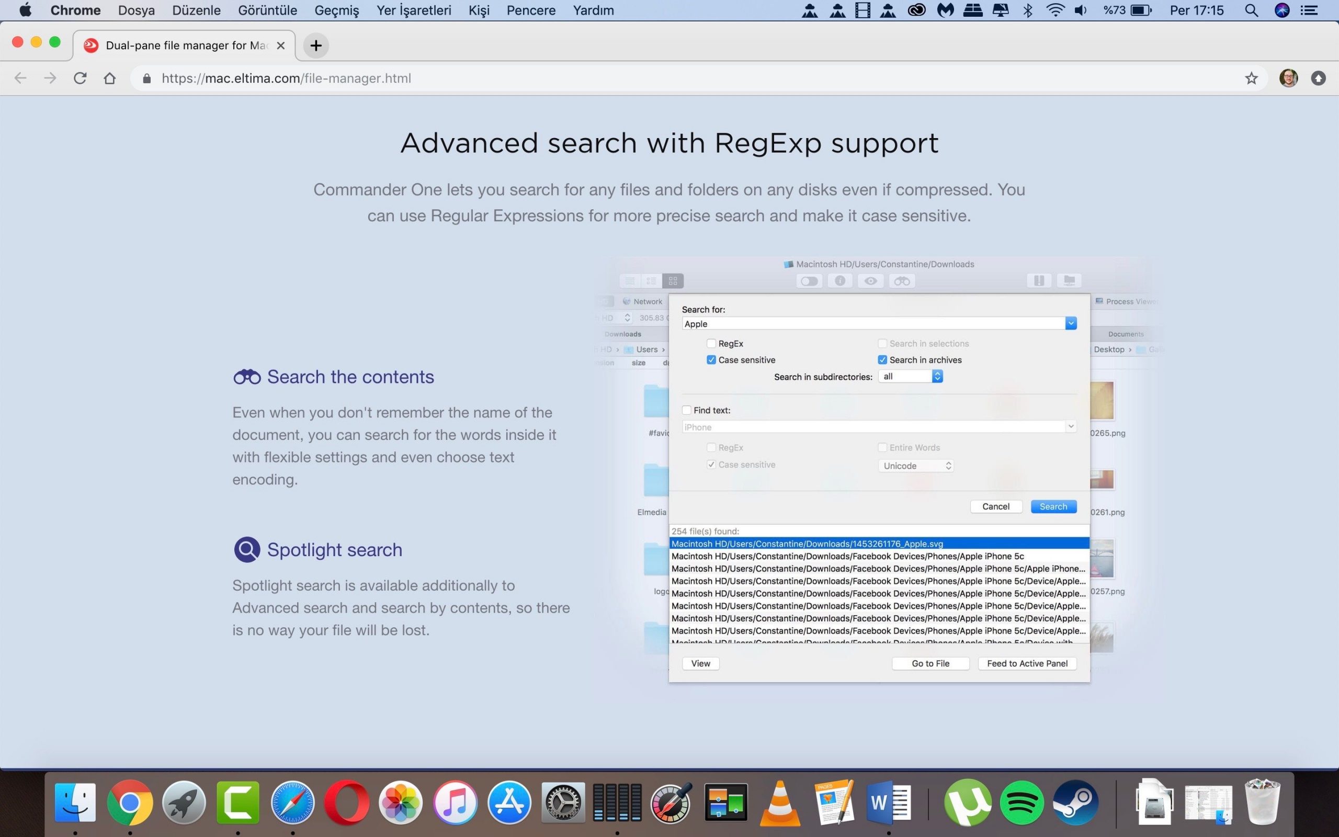
Task: Click the Spotlight magnifier in menu bar
Action: [1251, 10]
